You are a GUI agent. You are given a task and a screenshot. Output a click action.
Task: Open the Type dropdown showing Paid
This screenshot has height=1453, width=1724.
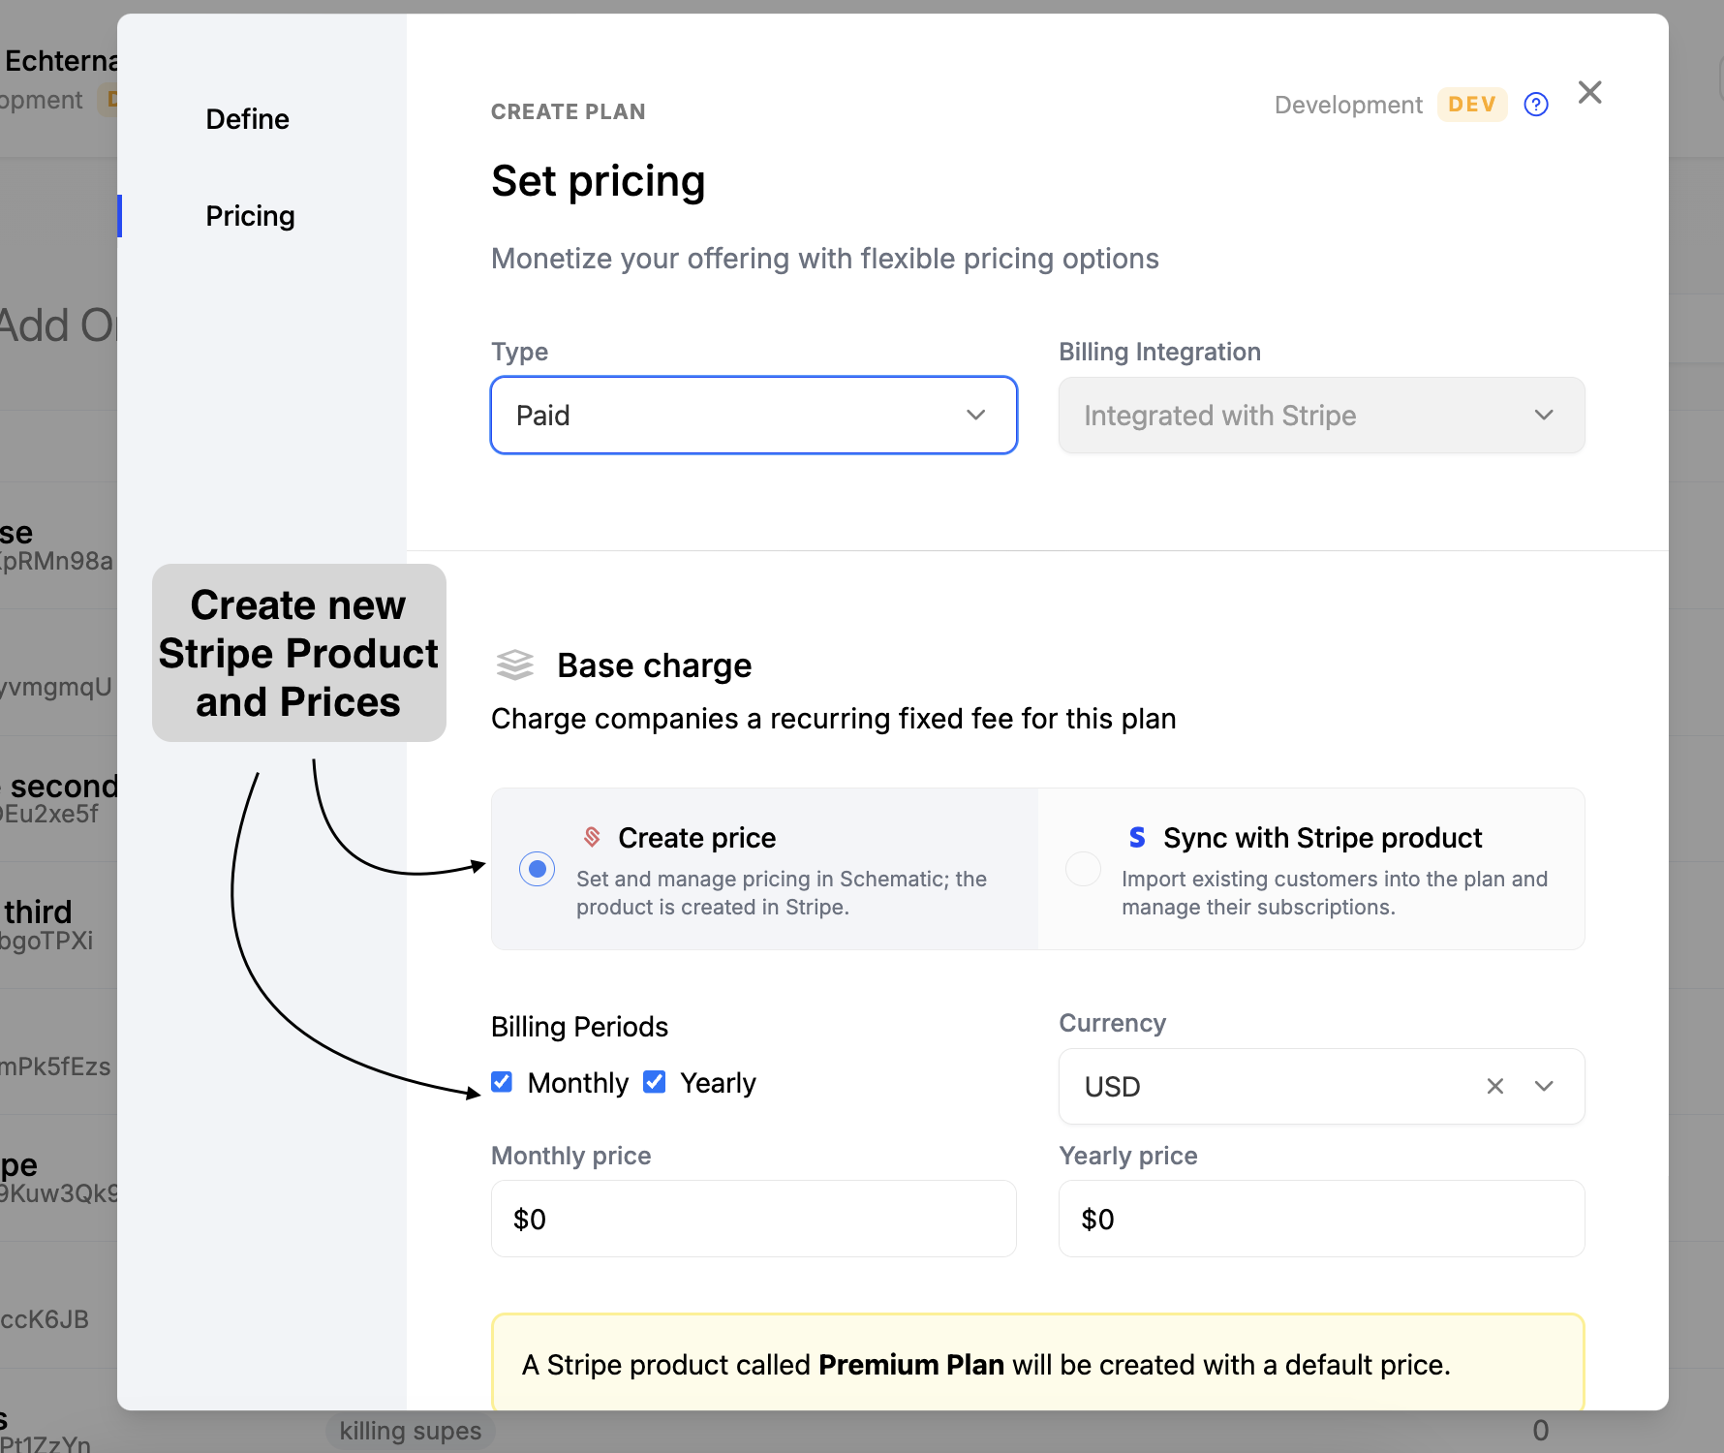tap(754, 415)
